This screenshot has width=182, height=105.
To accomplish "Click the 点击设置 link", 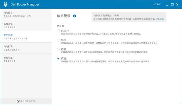I will click(160, 19).
